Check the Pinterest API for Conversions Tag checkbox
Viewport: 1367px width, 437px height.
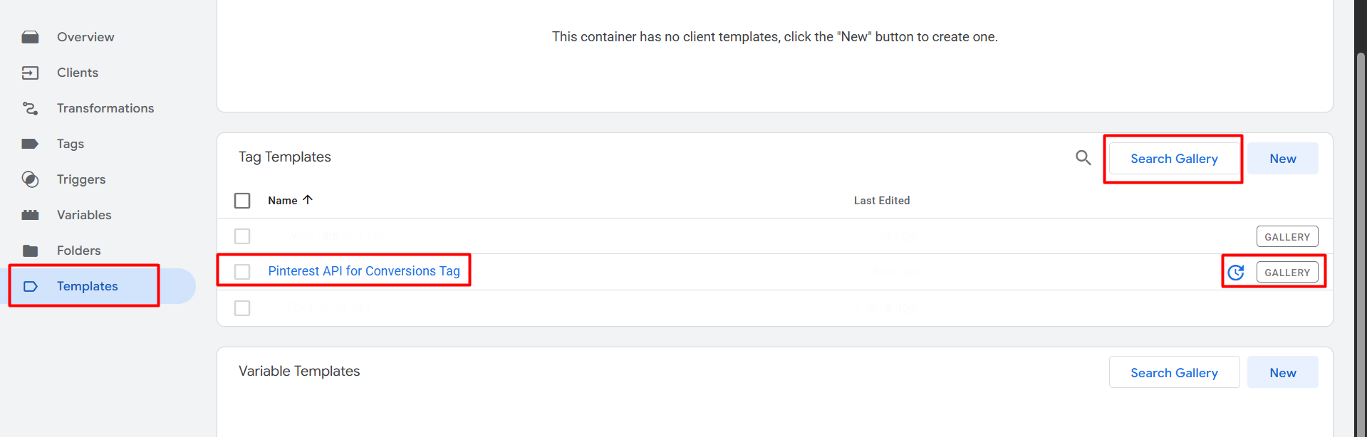tap(242, 272)
